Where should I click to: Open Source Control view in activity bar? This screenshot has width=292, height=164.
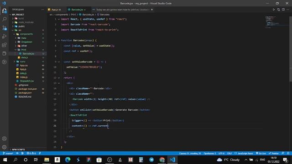tap(4, 28)
